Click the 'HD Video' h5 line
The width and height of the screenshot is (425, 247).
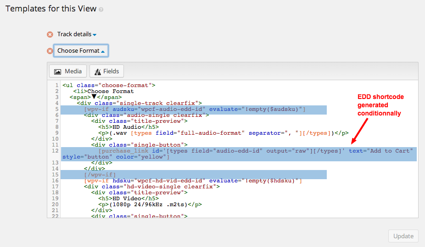(x=129, y=198)
